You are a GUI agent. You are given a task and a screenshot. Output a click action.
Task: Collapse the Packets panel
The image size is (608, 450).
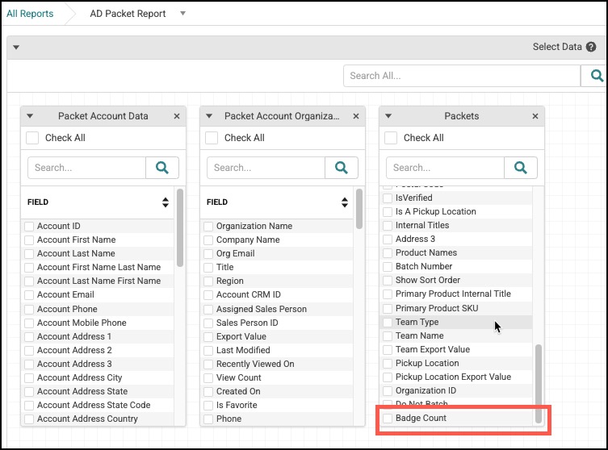[x=388, y=116]
